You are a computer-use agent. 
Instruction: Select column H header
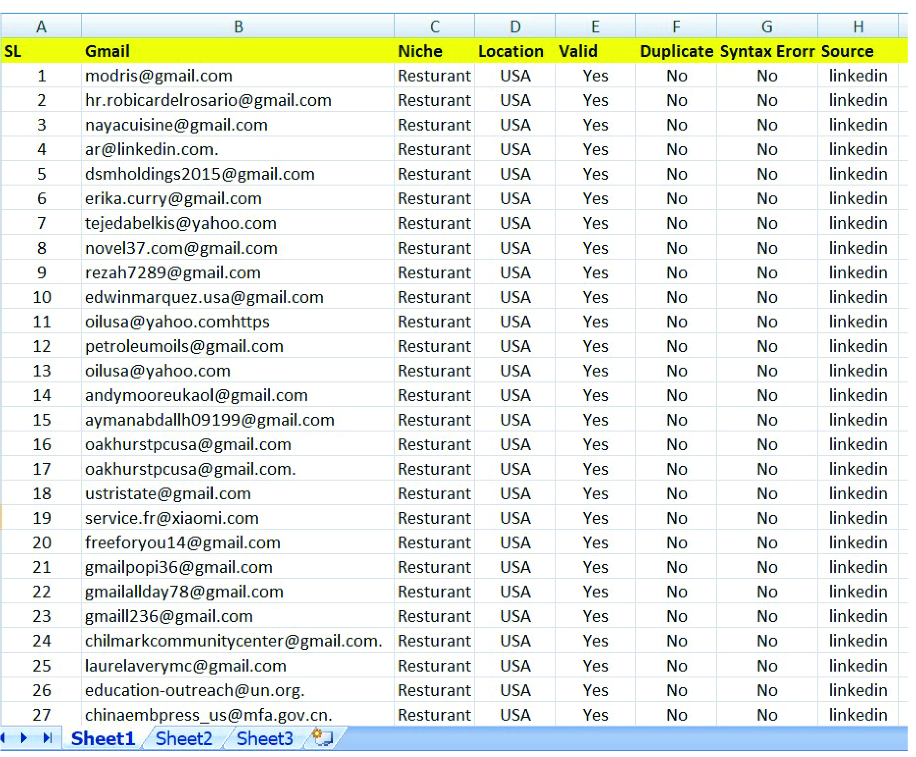coord(858,26)
